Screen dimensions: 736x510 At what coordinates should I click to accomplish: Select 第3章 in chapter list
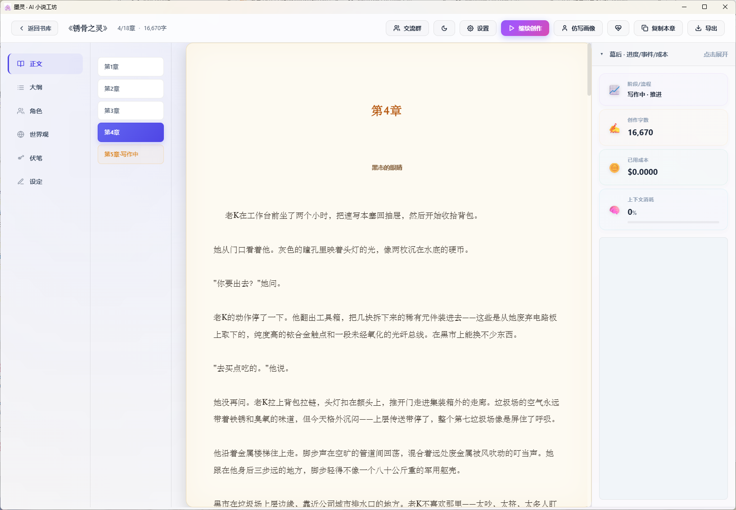[x=131, y=111]
